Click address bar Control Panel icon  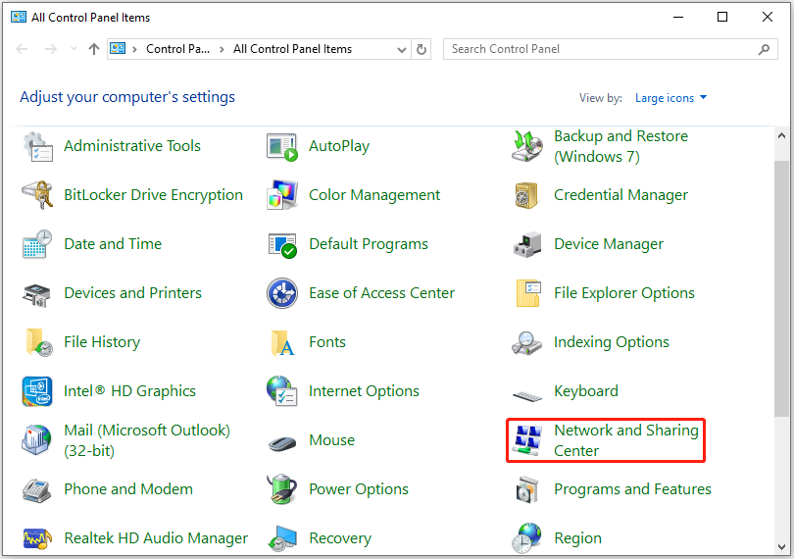coord(118,49)
